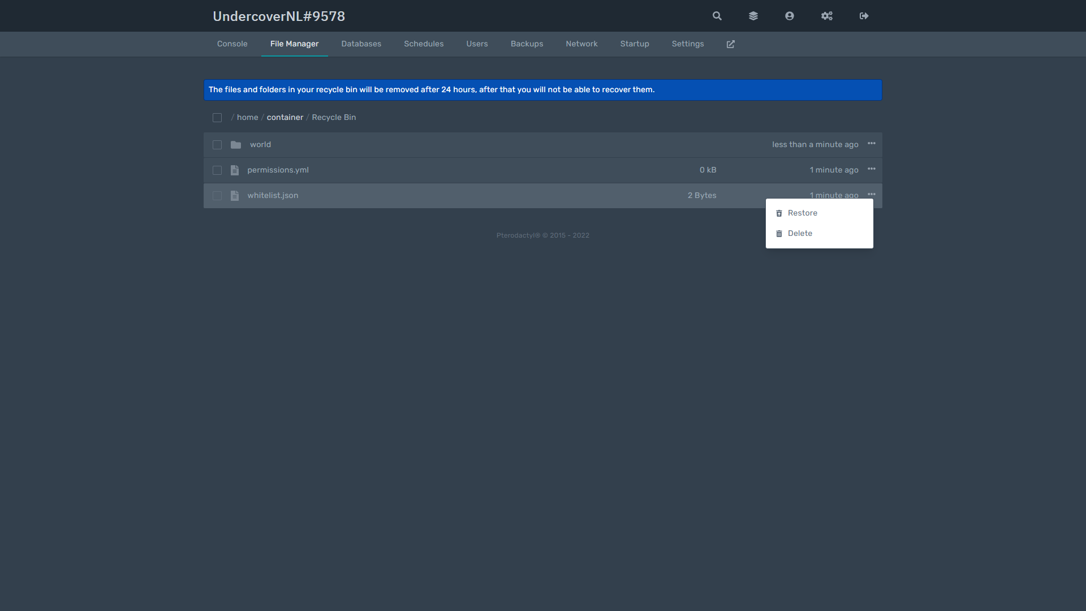Screen dimensions: 1086x611
Task: Go to the Schedules tab
Action: 424,44
